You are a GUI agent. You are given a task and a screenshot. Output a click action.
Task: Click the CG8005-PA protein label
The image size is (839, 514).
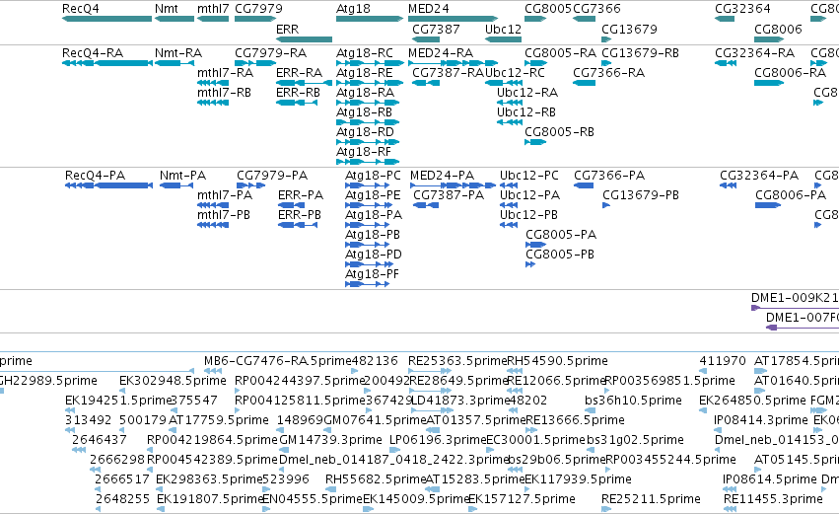click(561, 235)
